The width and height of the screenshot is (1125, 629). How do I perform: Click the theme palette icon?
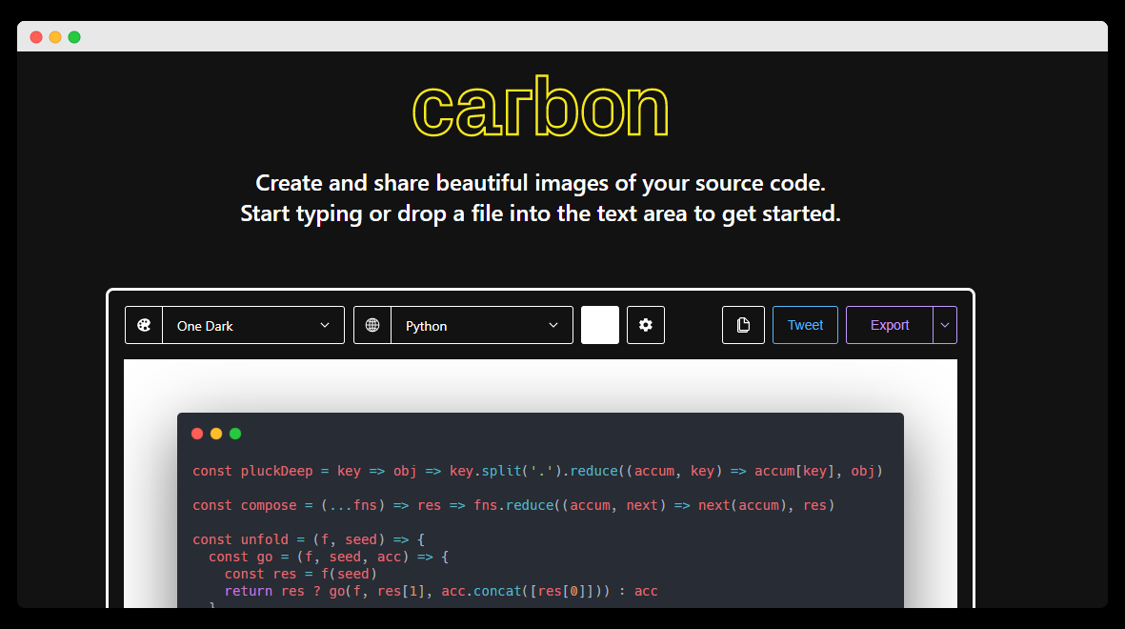[144, 325]
